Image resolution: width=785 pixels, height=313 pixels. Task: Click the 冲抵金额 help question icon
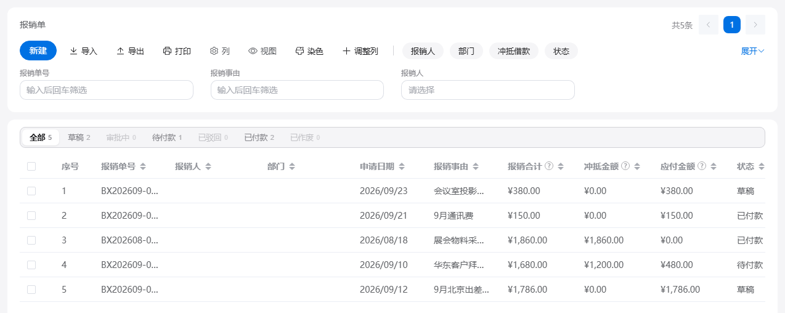coord(625,166)
